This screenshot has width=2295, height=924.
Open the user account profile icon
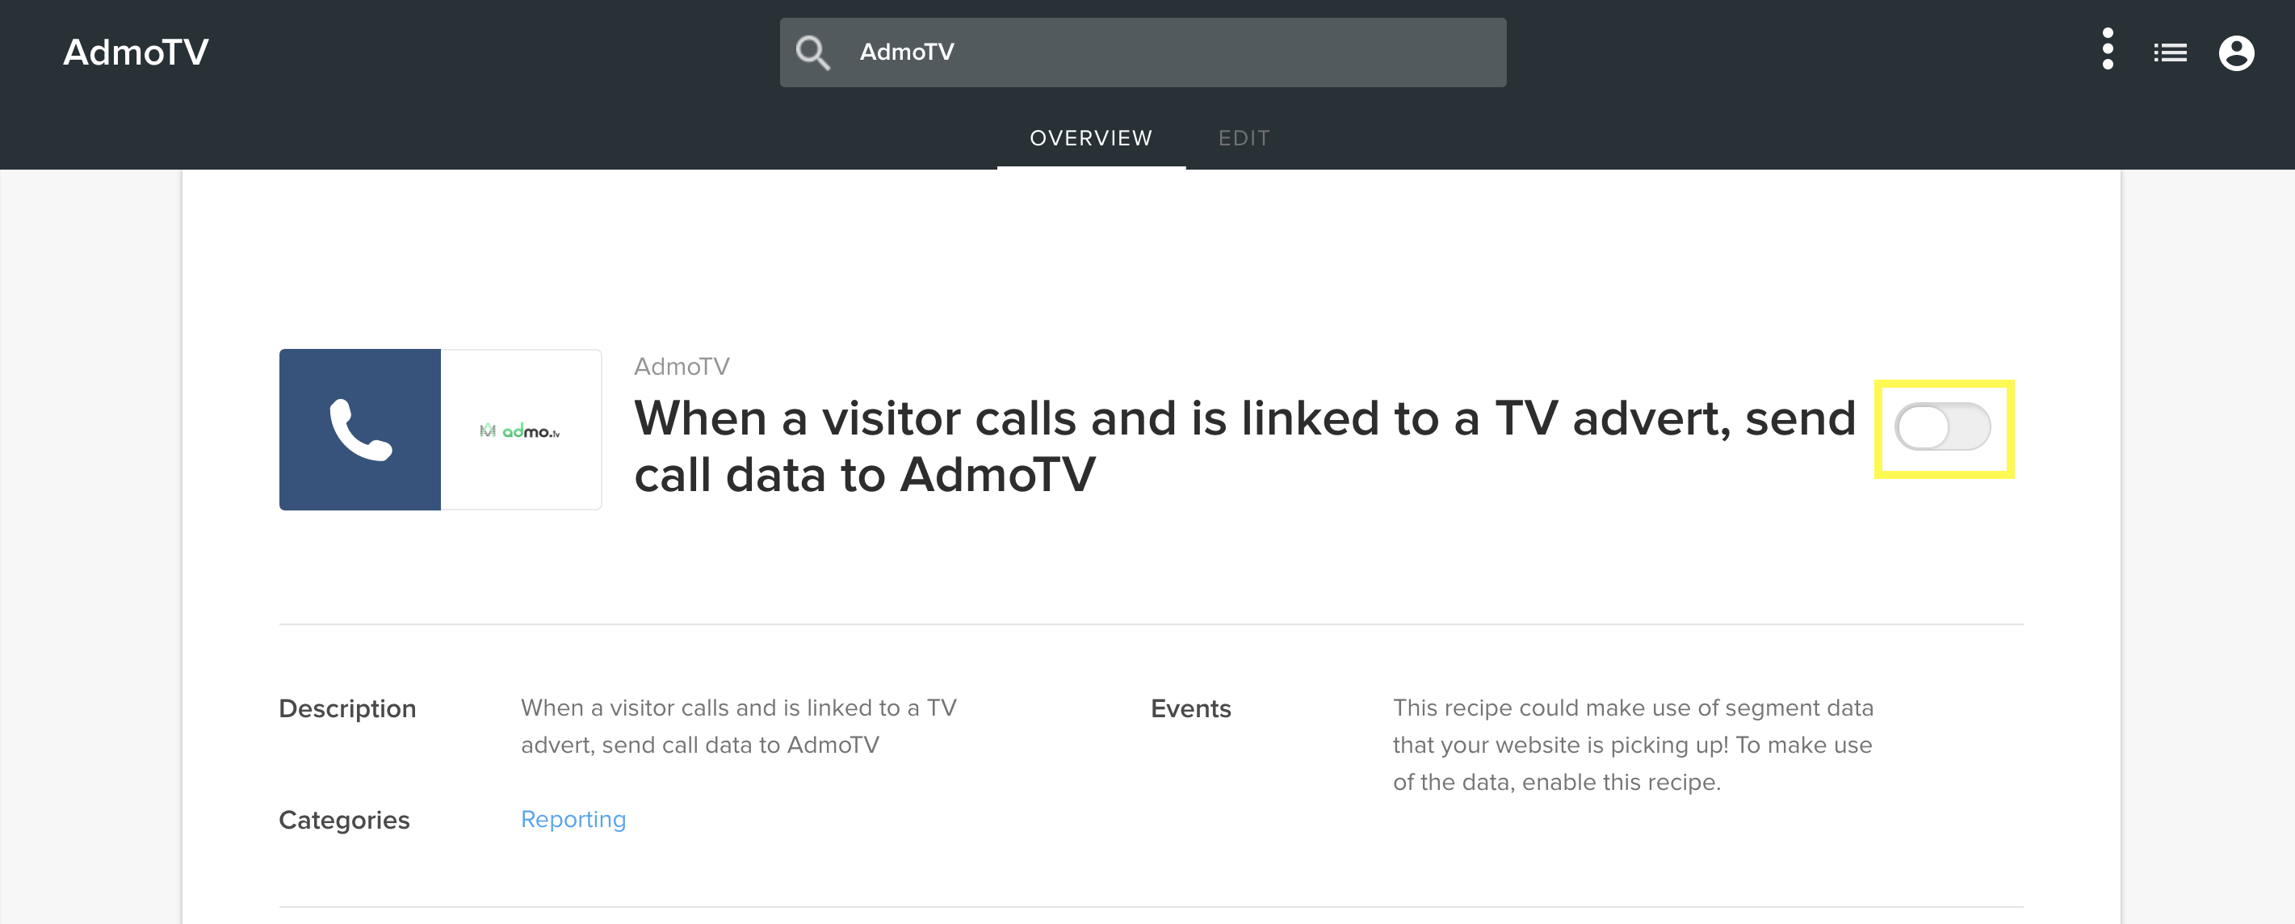click(x=2235, y=53)
